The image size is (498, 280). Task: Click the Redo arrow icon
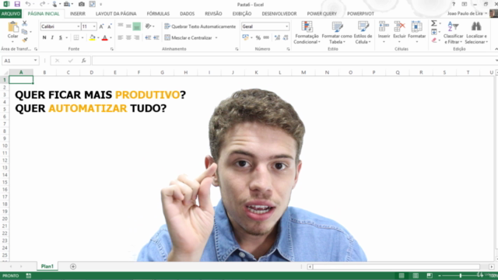(x=42, y=4)
